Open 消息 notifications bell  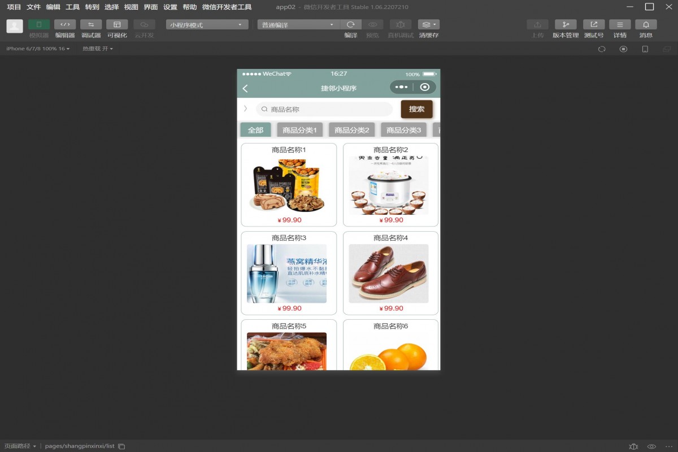pos(646,25)
